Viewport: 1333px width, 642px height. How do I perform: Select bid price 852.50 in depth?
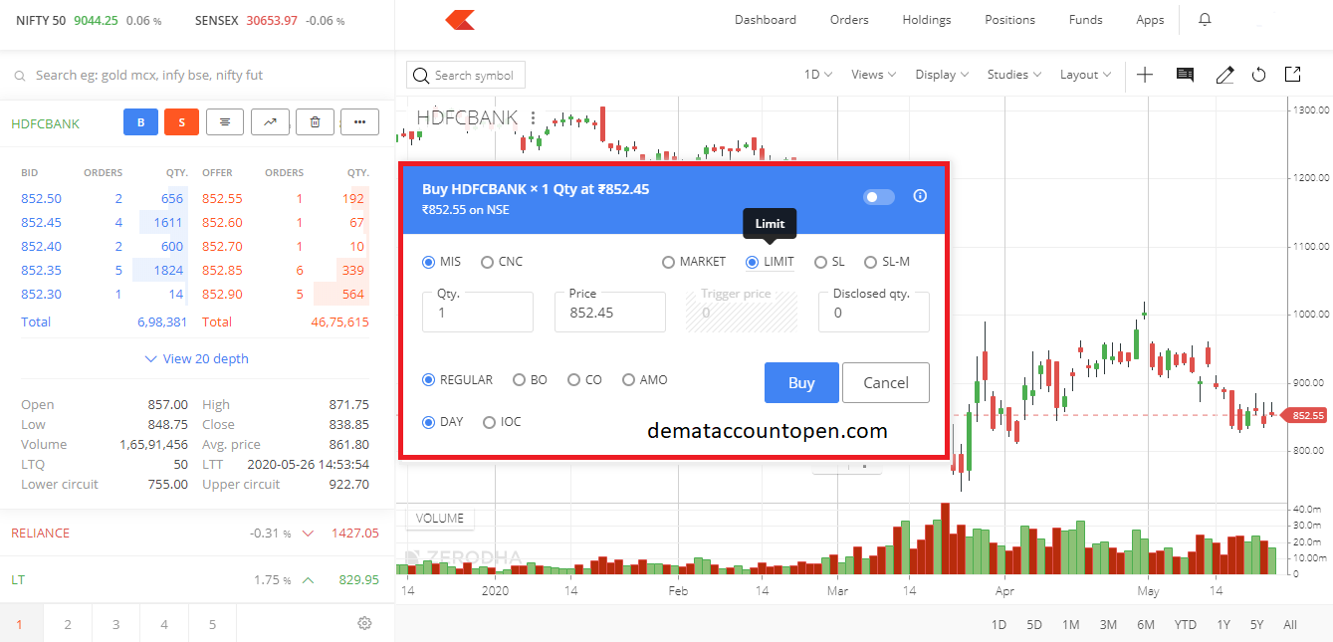click(x=41, y=199)
